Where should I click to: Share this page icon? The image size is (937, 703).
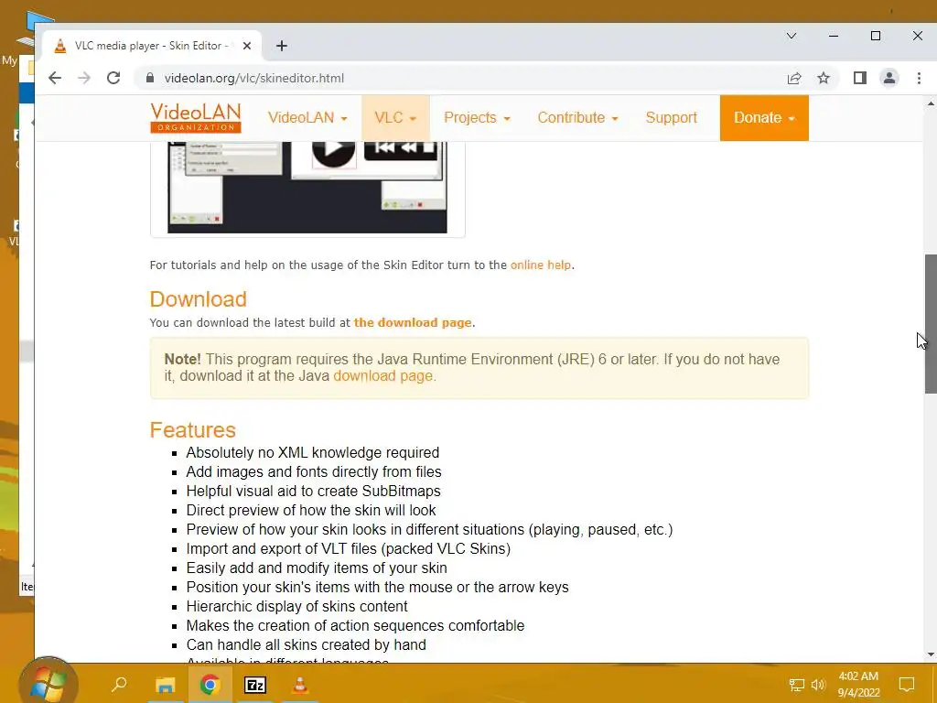(794, 78)
